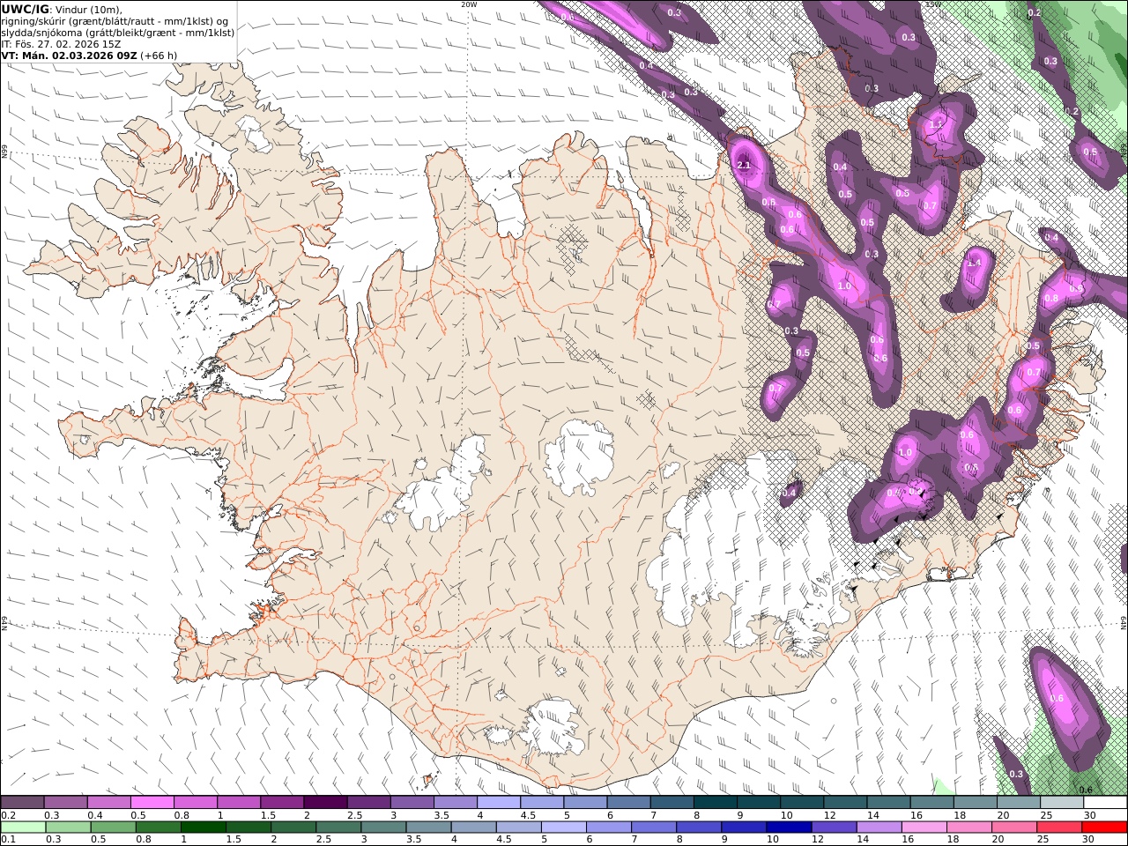Viewport: 1128px width, 846px height.
Task: Pick the lavender swatch at 14 in the bottom legend
Action: click(879, 827)
